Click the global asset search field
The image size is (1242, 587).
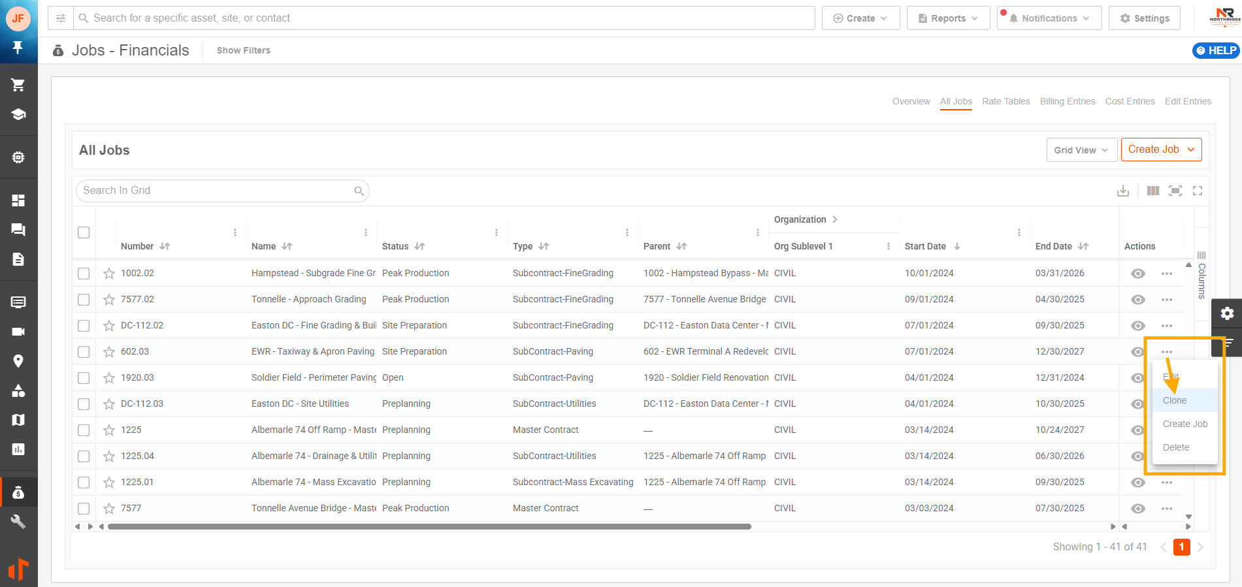coord(444,18)
